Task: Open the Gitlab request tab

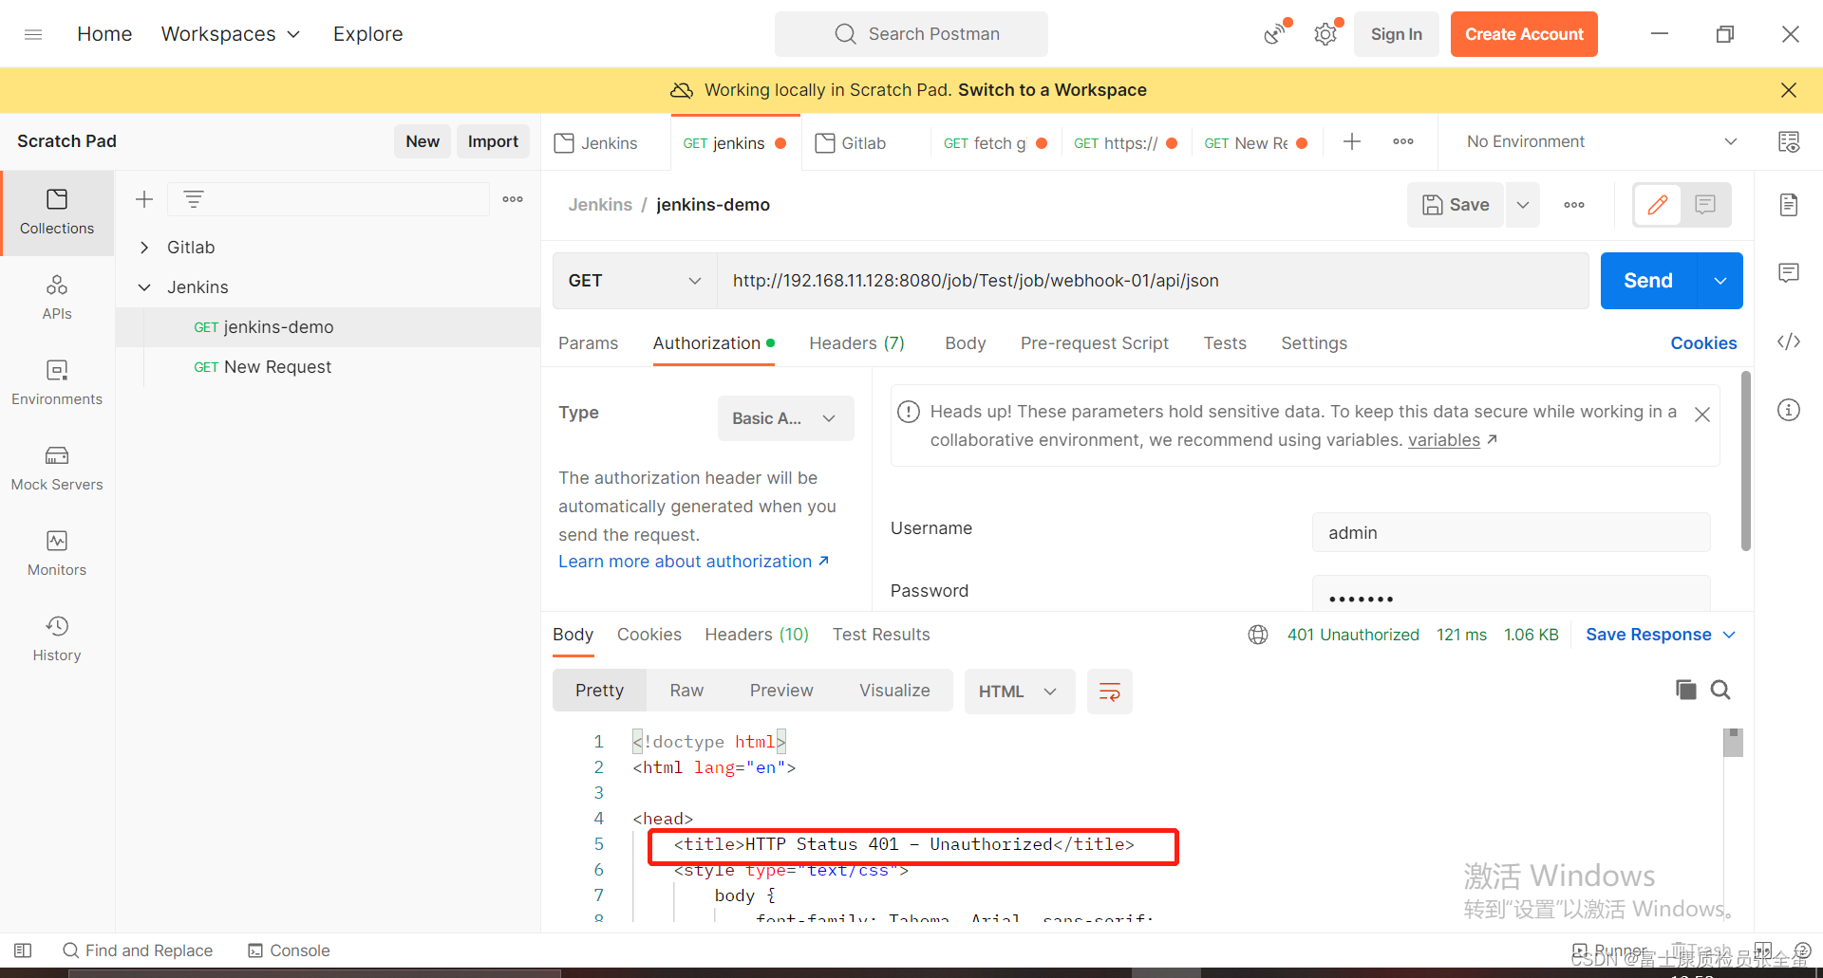Action: pos(864,143)
